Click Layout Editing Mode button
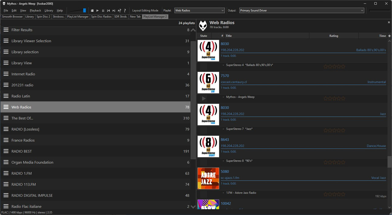The image size is (392, 215). click(x=145, y=10)
